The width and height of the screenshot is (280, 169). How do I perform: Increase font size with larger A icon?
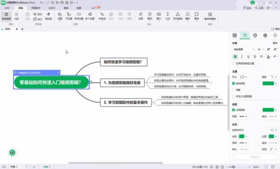click(268, 49)
